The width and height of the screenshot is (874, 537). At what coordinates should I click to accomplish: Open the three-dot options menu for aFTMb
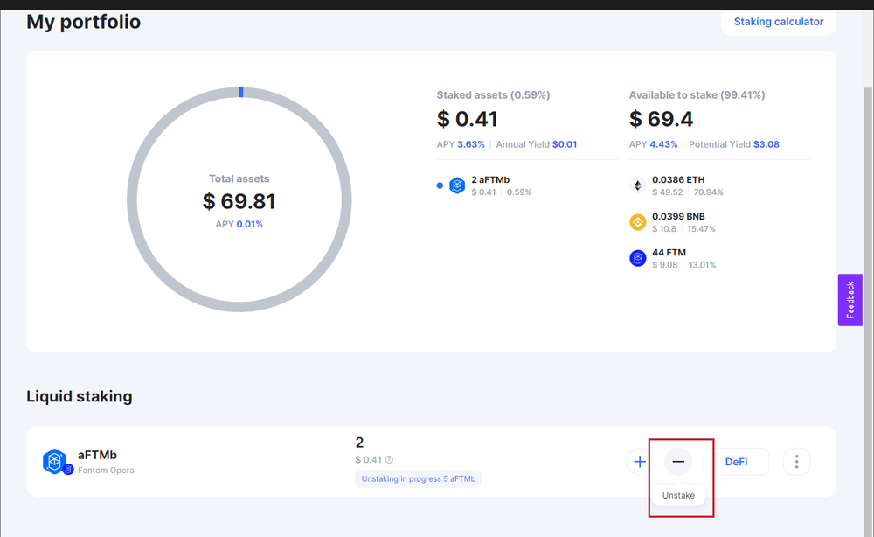796,461
